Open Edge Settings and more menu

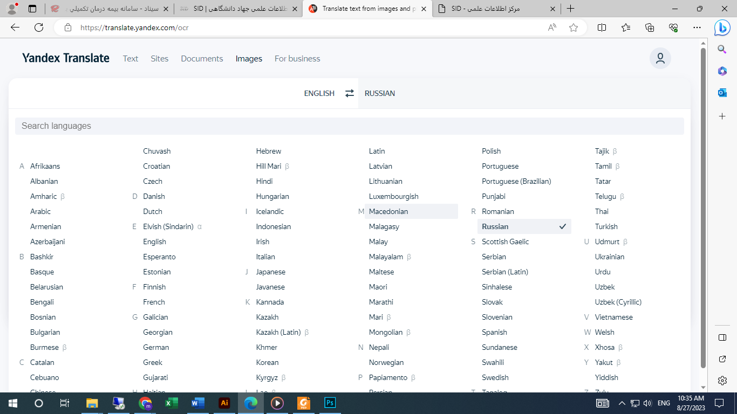[x=697, y=27]
